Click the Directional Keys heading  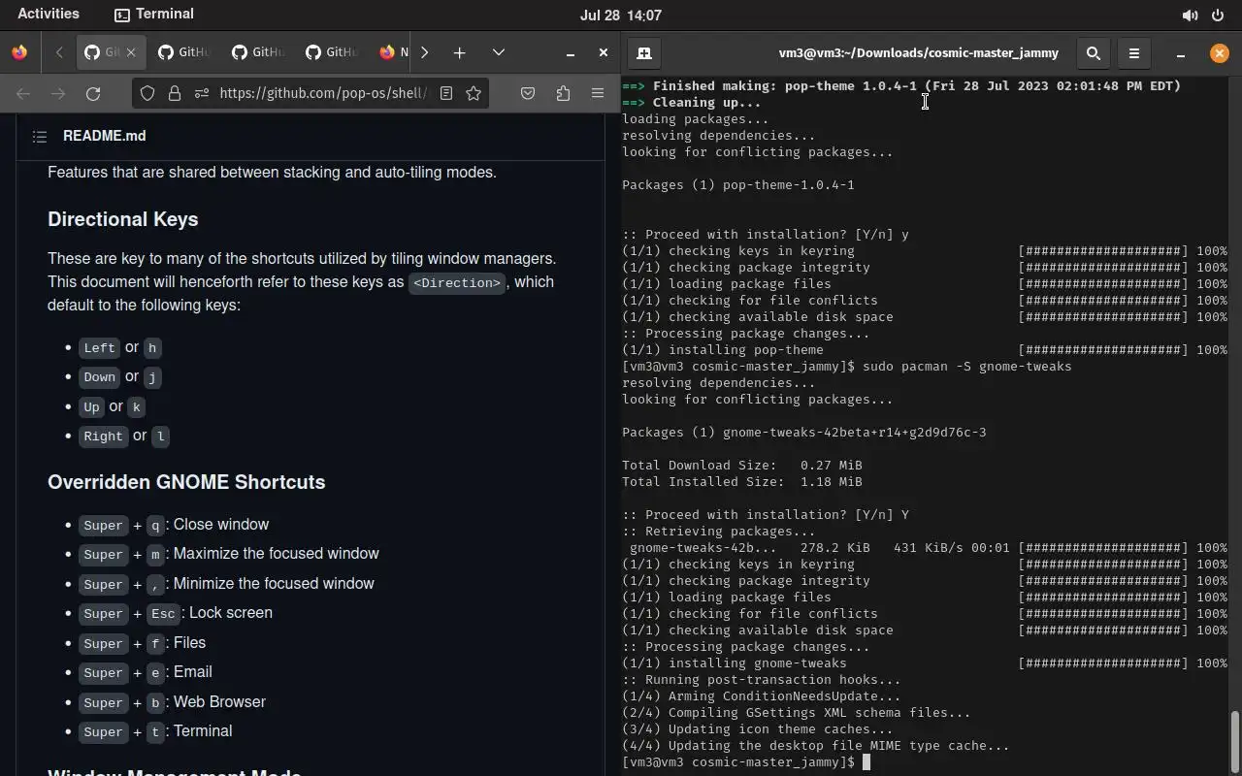(x=123, y=219)
